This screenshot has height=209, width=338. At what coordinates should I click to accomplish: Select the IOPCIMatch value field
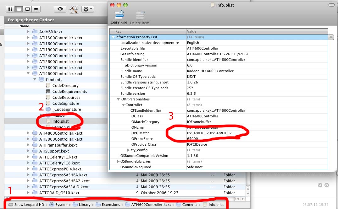click(209, 133)
